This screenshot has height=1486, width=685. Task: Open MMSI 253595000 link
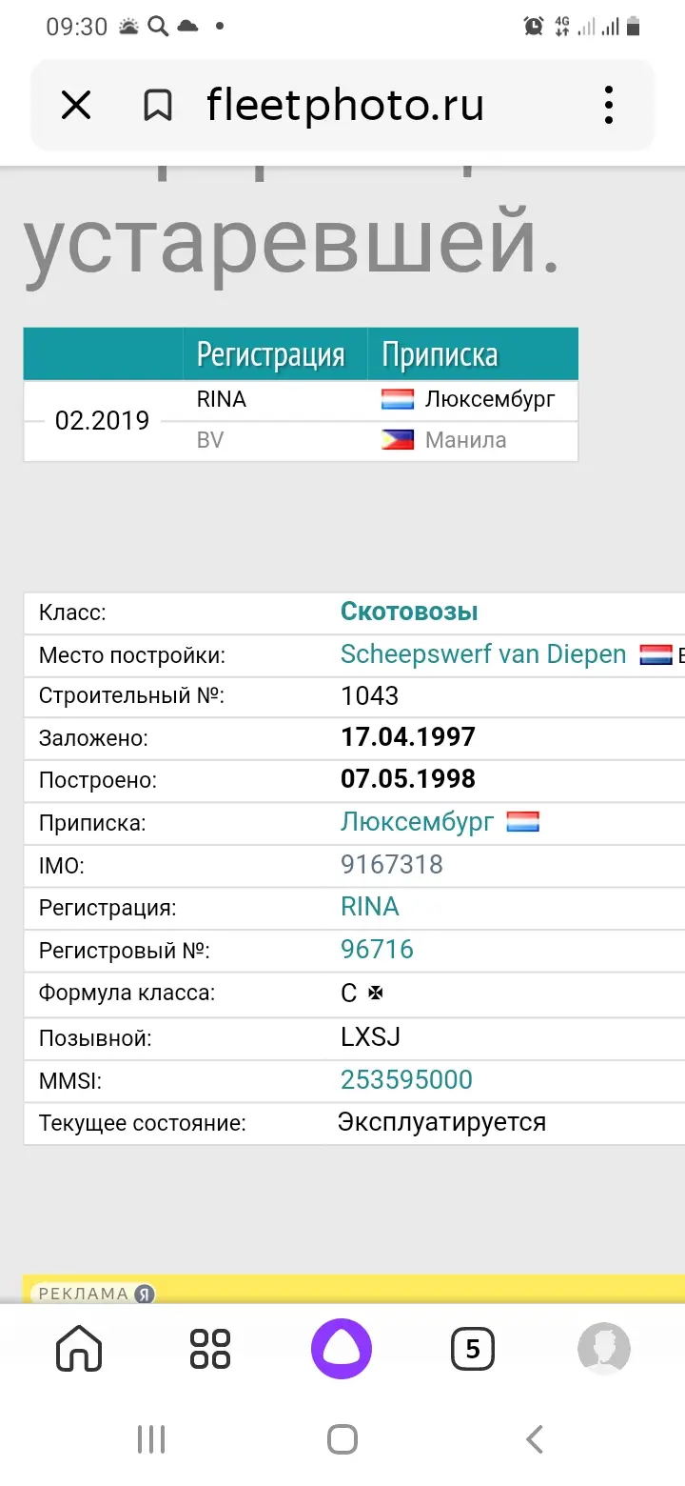(406, 1079)
